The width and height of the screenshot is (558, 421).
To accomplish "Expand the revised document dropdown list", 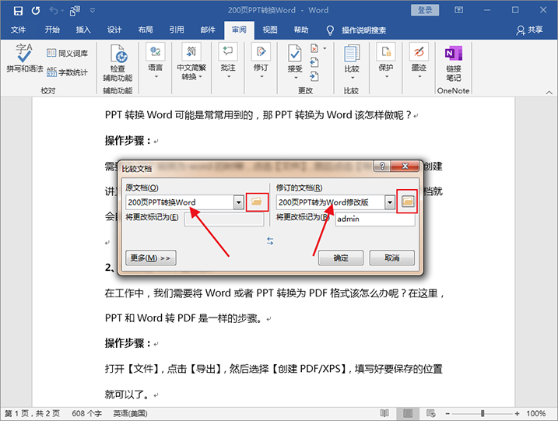I will point(389,202).
